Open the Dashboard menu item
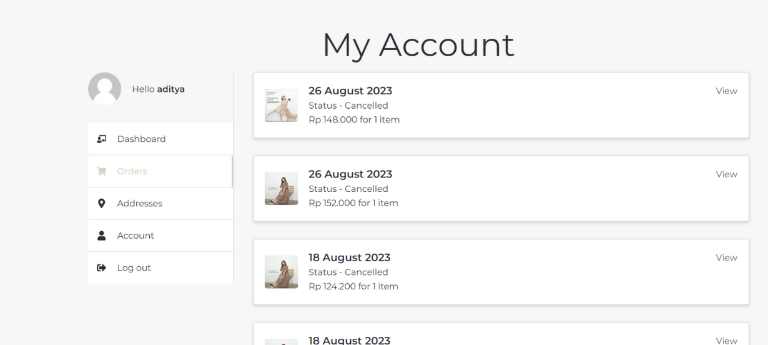768x345 pixels. [141, 139]
